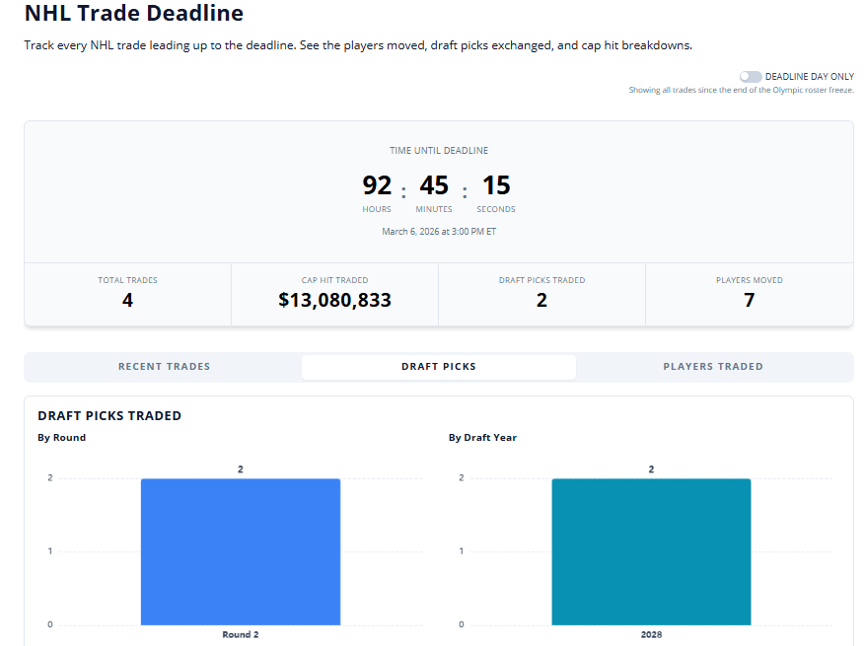Click the '2028' axis label under chart
Image resolution: width=864 pixels, height=646 pixels.
pyautogui.click(x=651, y=634)
